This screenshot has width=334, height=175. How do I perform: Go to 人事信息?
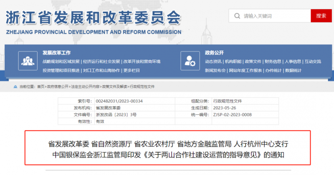(293, 62)
